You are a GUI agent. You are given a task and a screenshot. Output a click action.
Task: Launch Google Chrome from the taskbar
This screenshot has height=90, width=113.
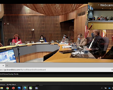click(7, 88)
